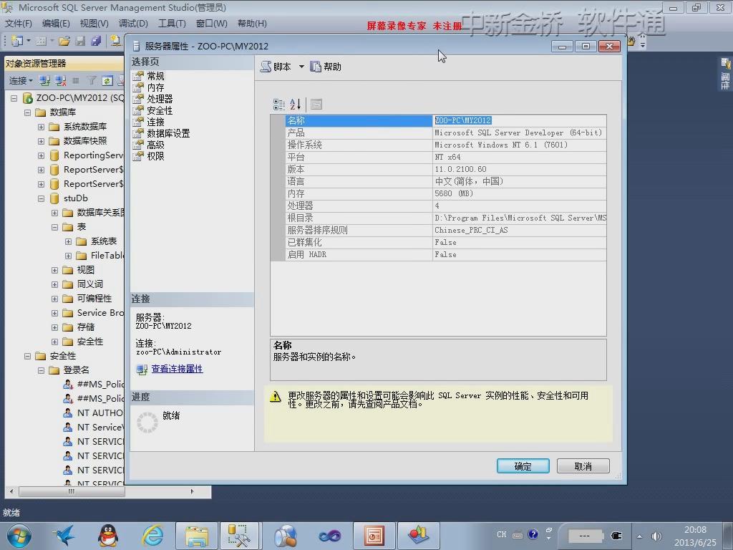Screen dimensions: 733x550
Task: Click the scrollbar right arrow in Object Explorer
Action: (192, 491)
